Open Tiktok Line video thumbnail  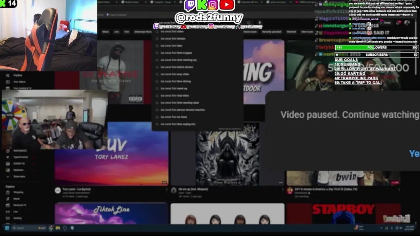[112, 214]
